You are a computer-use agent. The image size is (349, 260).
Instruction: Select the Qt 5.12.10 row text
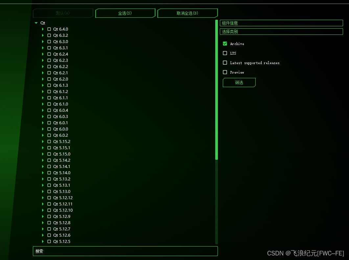[63, 210]
